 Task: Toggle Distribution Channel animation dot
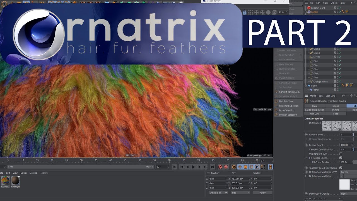coord(306,194)
